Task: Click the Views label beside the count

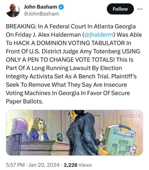Action: click(85, 165)
